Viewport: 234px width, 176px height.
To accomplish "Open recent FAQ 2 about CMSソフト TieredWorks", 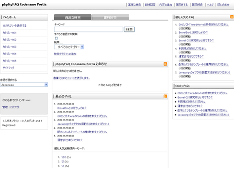I will pos(82,116).
